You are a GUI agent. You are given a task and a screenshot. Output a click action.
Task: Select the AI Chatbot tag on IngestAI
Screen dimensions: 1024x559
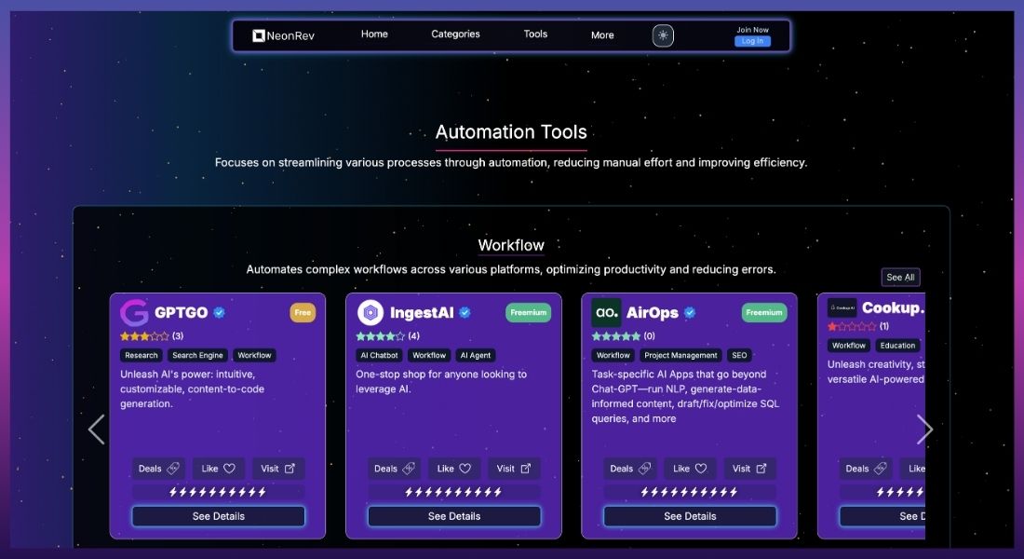(x=380, y=355)
